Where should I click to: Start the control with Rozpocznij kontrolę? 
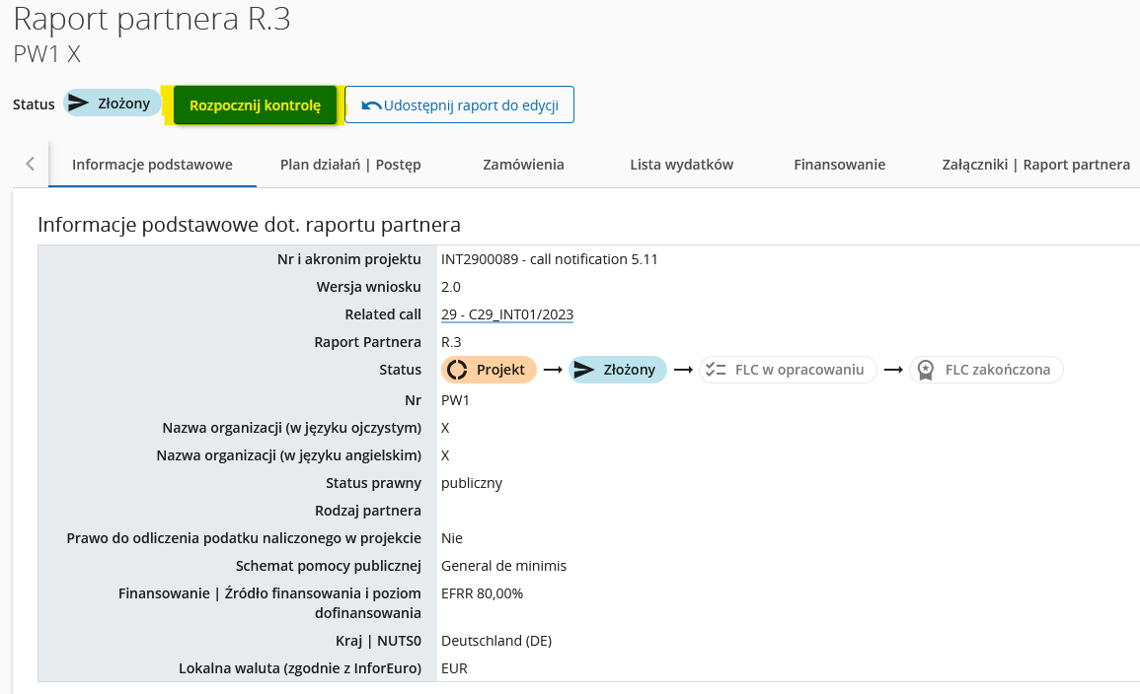(255, 105)
